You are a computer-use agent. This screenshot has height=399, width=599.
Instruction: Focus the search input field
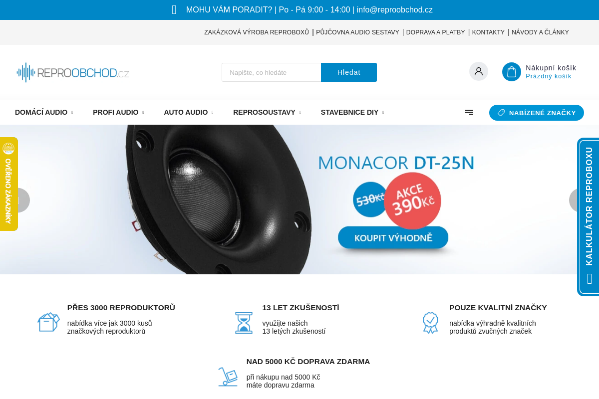point(272,72)
